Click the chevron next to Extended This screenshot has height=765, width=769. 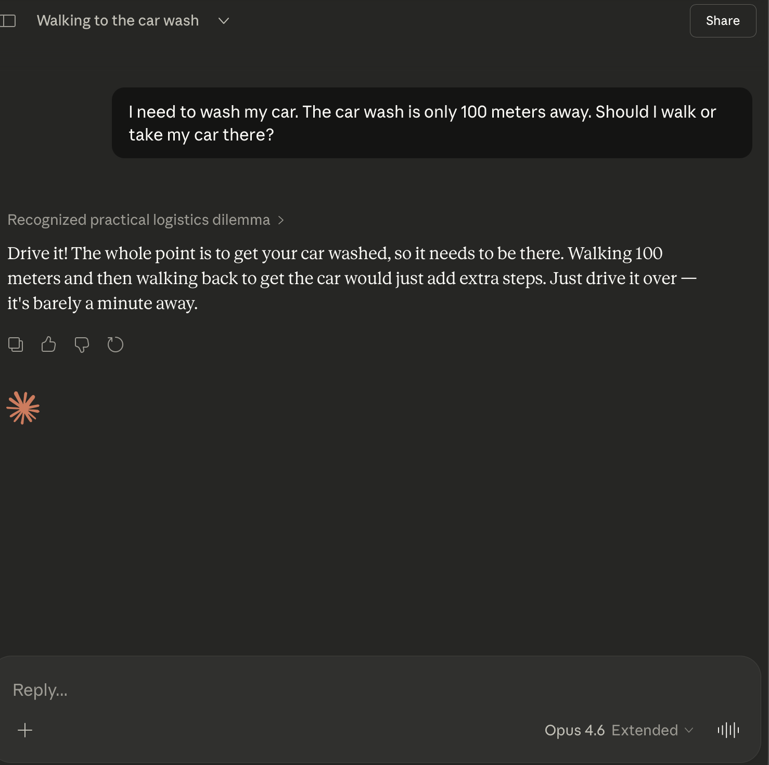click(x=689, y=730)
